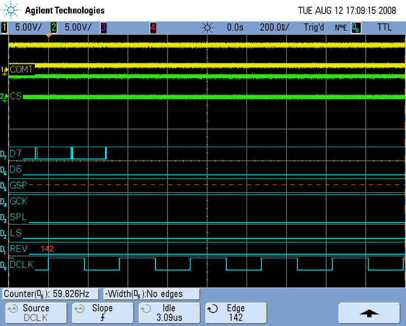406x326 pixels.
Task: Click the Counter(D5) 59.826Hz measurement readout
Action: 51,294
